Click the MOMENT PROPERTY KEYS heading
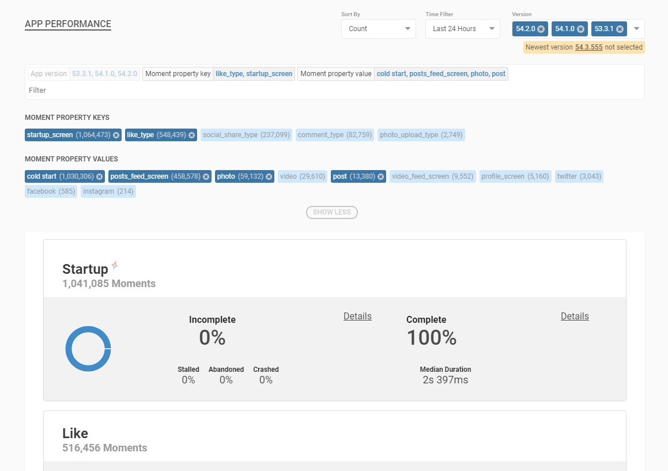The image size is (668, 471). coord(67,118)
